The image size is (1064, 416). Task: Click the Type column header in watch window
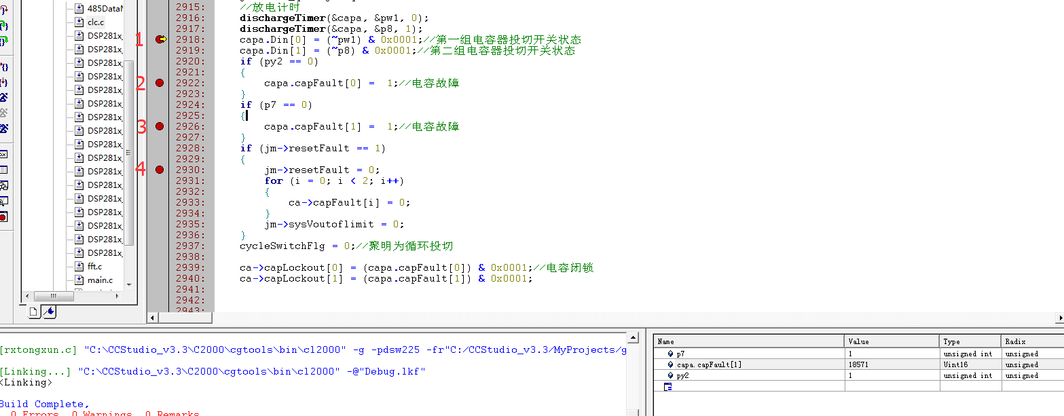970,341
